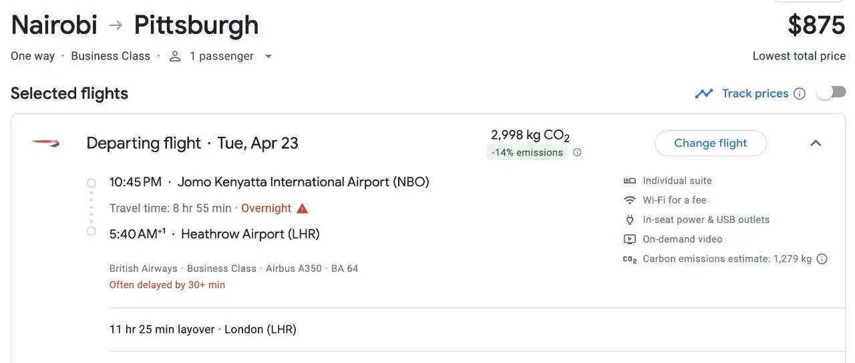Click the passenger person icon

pyautogui.click(x=175, y=56)
